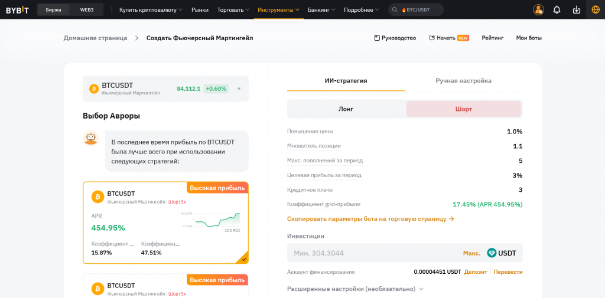This screenshot has width=605, height=298.
Task: Select the Лонг direction
Action: pos(346,109)
